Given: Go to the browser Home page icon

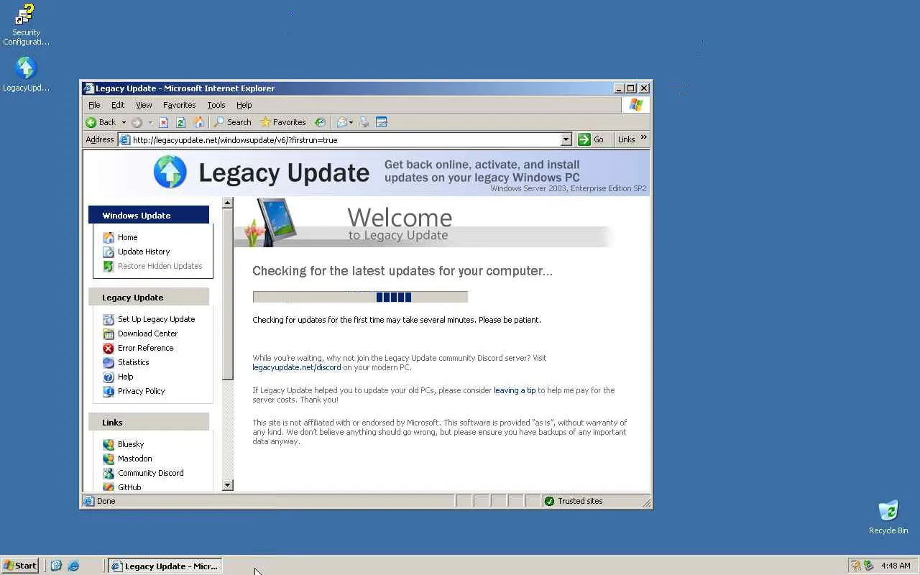Looking at the screenshot, I should coord(199,122).
